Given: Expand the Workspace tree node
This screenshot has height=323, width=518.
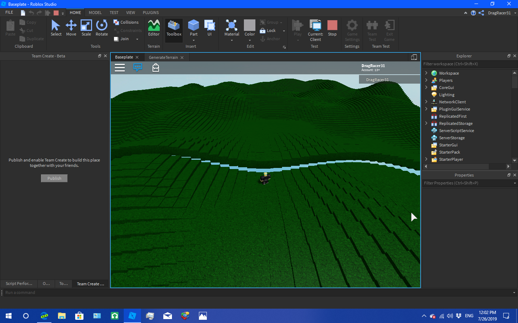Looking at the screenshot, I should click(426, 73).
